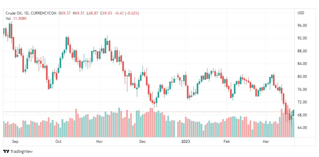Click the 80.00 price axis label
This screenshot has width=319, height=157.
tap(302, 77)
